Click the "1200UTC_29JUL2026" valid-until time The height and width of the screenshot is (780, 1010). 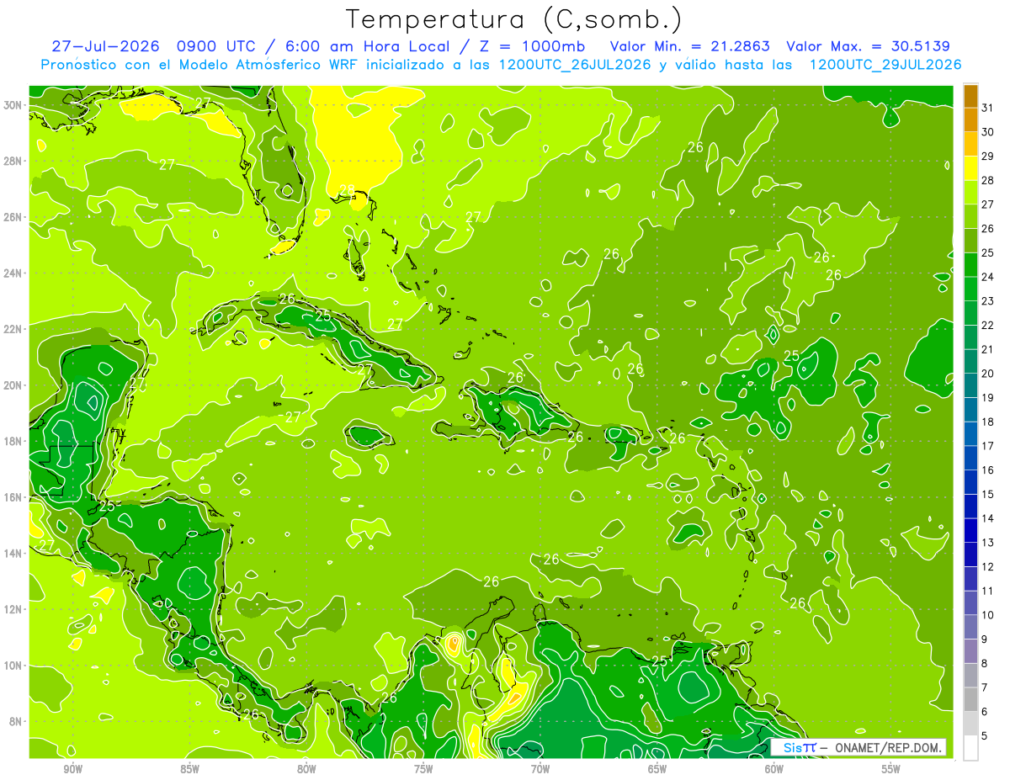[885, 65]
